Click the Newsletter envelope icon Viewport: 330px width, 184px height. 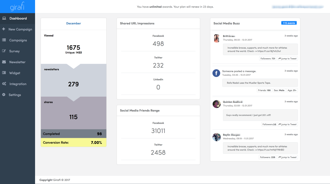4,62
